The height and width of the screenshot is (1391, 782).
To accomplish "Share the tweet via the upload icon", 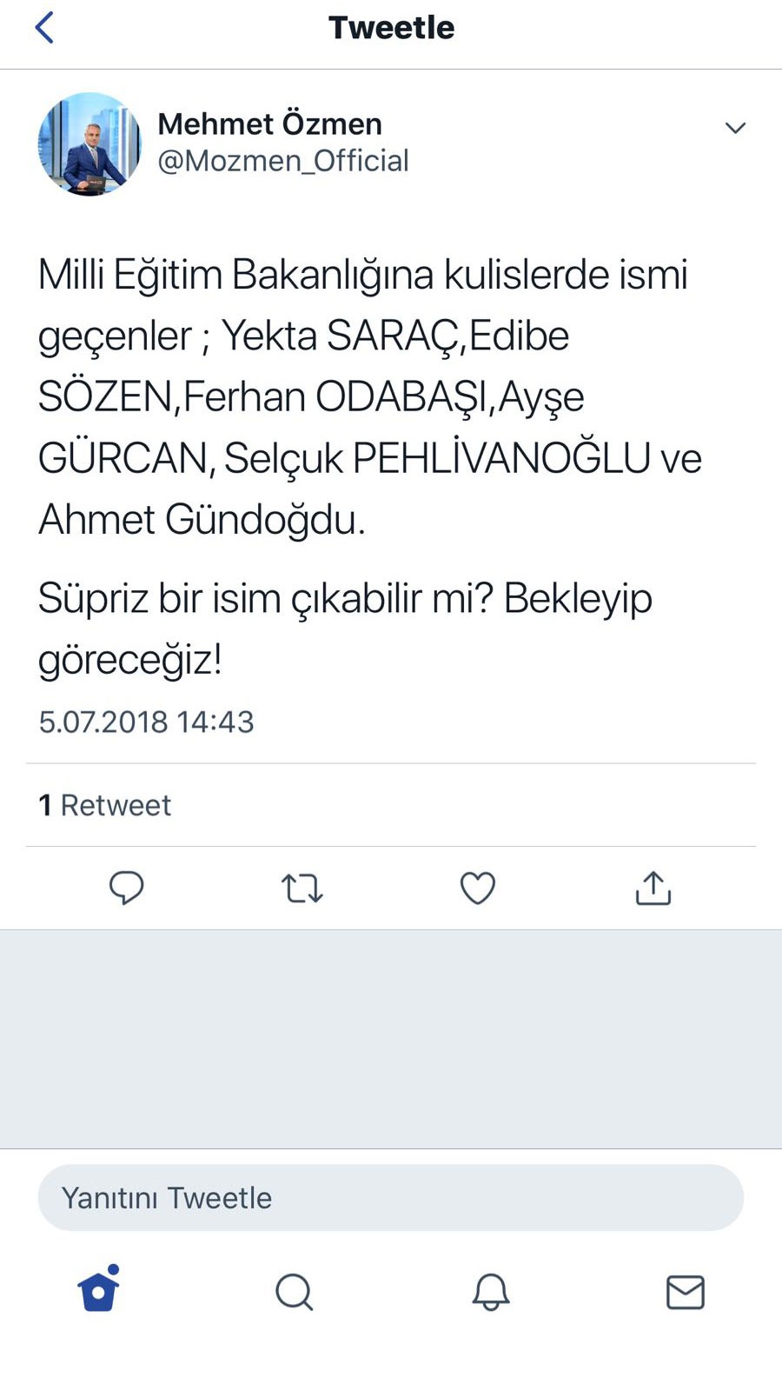I will pos(653,888).
